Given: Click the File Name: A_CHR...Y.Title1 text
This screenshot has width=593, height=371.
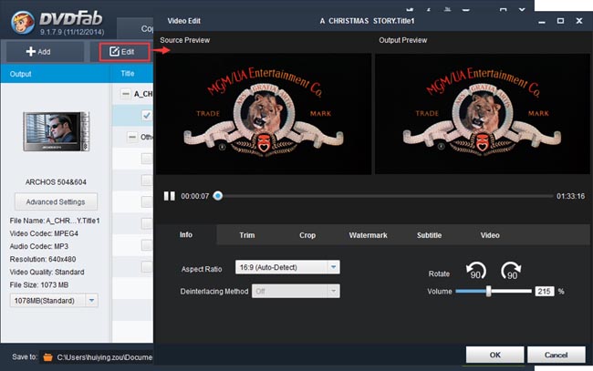Looking at the screenshot, I should click(x=55, y=221).
